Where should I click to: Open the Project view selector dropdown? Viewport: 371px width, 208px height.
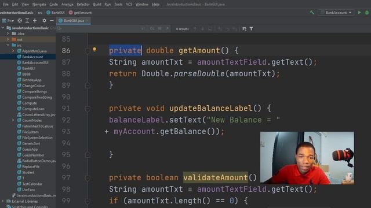click(8, 21)
